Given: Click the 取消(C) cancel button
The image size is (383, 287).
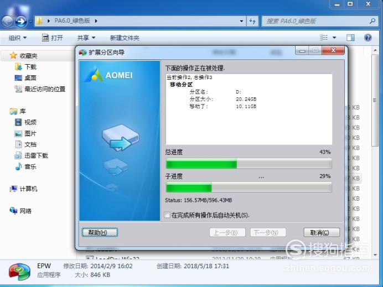Looking at the screenshot, I should (x=322, y=233).
